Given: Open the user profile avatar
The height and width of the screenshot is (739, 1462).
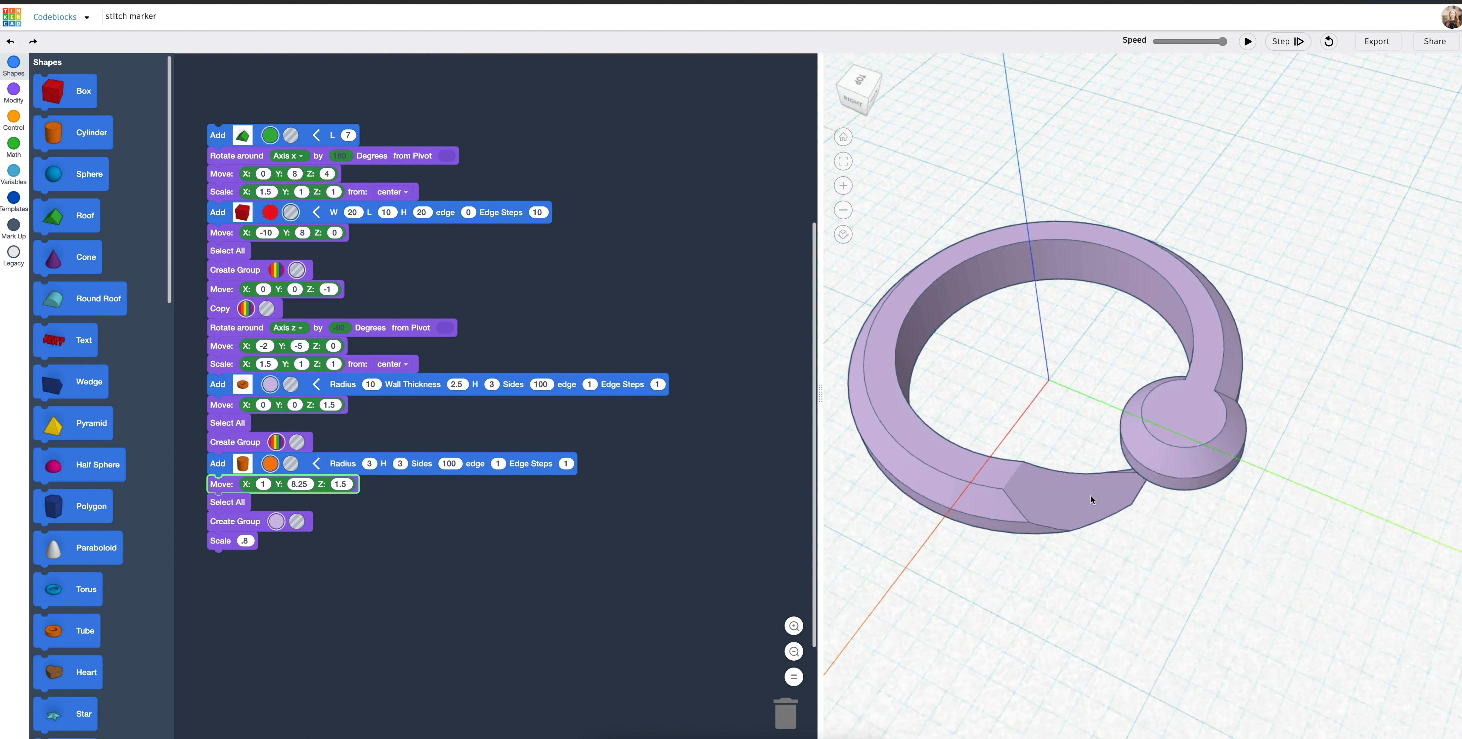Looking at the screenshot, I should (1451, 17).
